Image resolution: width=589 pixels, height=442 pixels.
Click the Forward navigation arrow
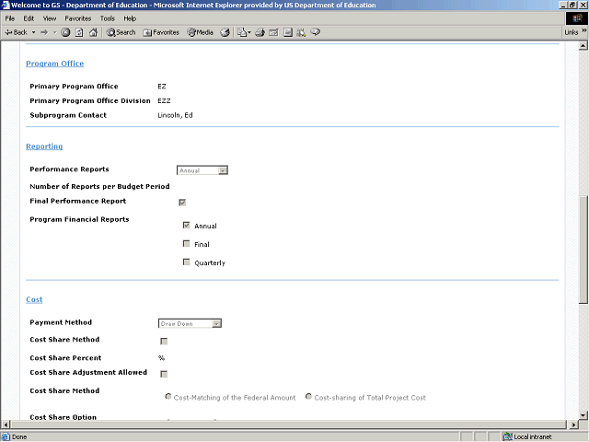click(x=44, y=32)
